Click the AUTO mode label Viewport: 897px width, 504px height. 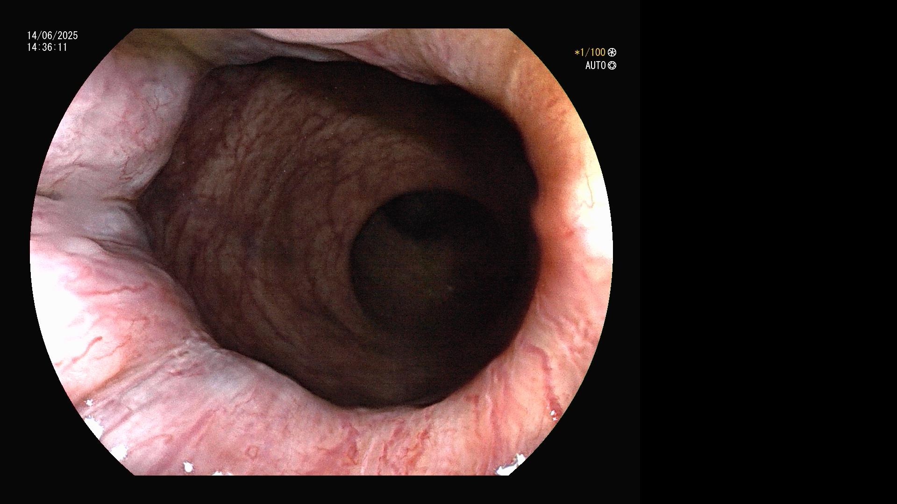click(596, 65)
